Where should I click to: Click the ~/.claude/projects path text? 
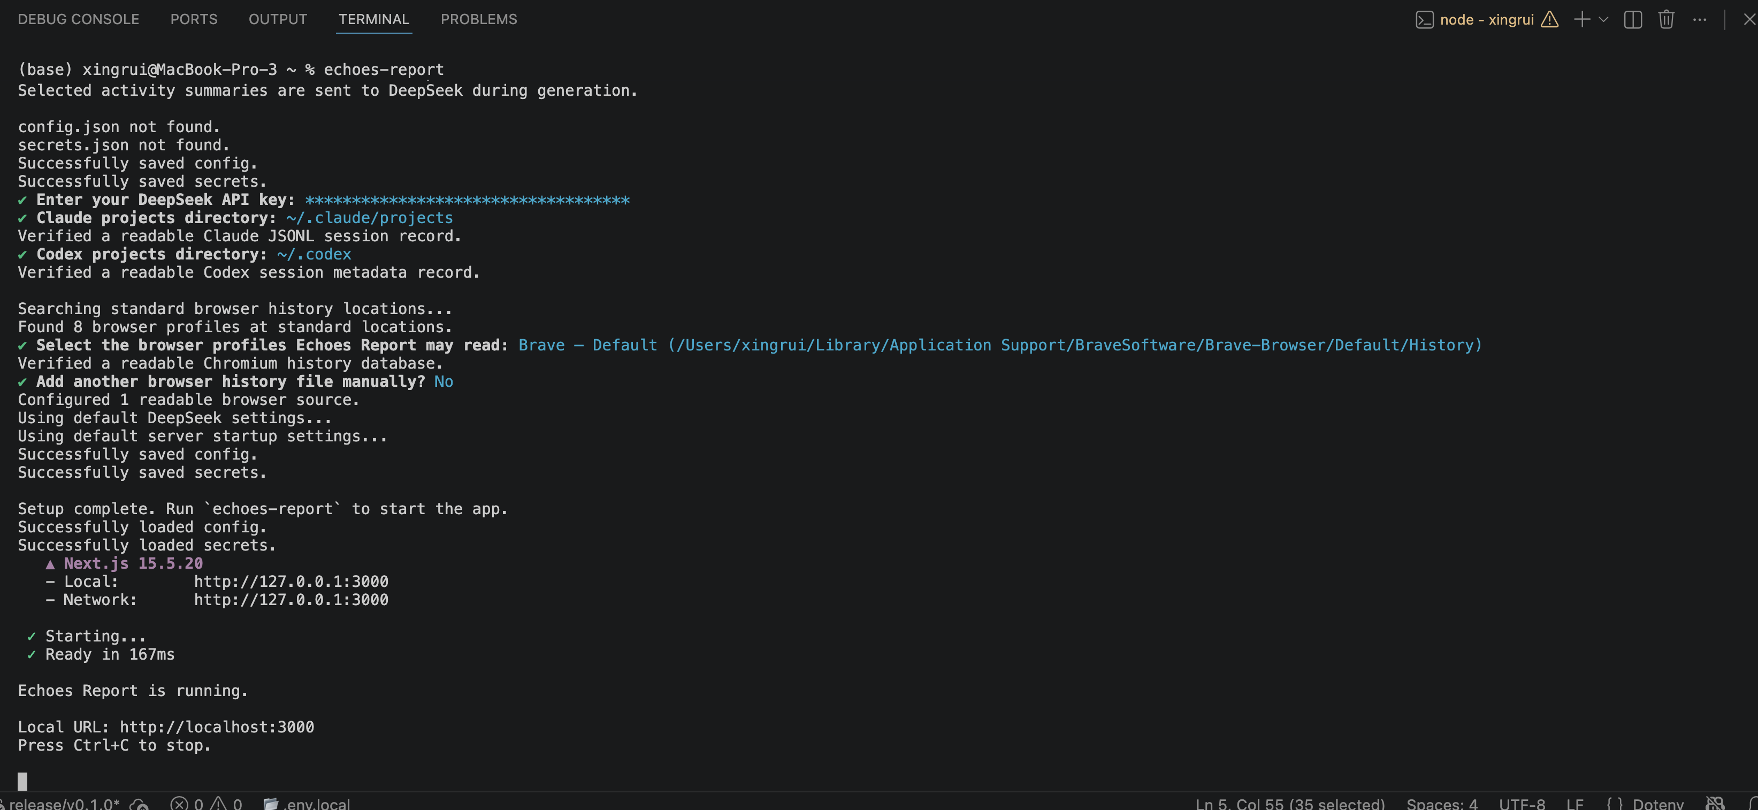click(x=370, y=218)
